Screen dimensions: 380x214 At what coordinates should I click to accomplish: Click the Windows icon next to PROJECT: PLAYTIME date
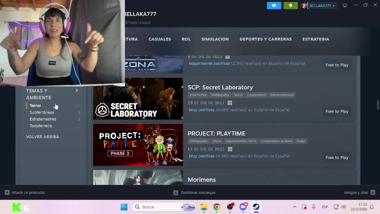pos(230,149)
